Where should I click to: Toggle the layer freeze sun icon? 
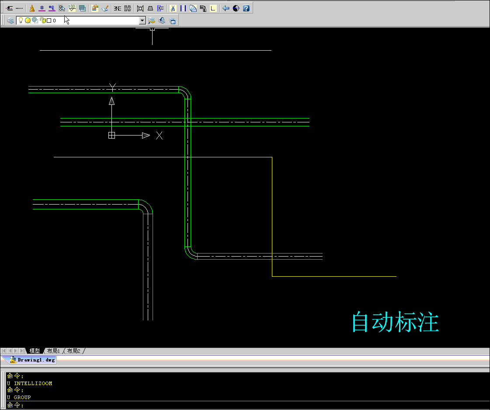pos(28,20)
